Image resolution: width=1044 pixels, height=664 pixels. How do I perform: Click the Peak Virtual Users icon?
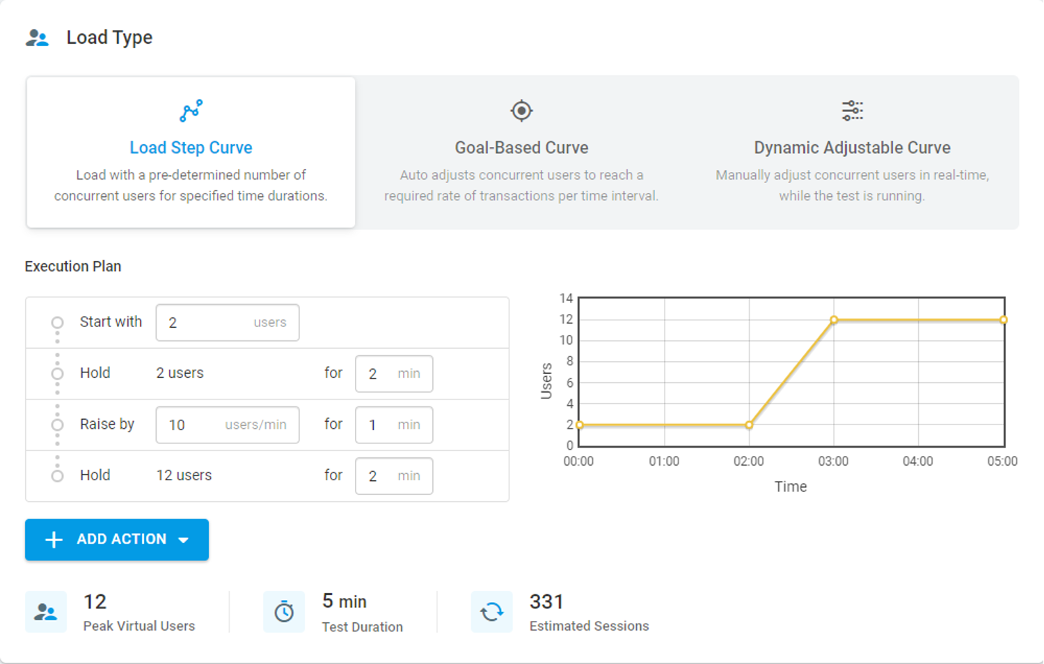point(46,612)
